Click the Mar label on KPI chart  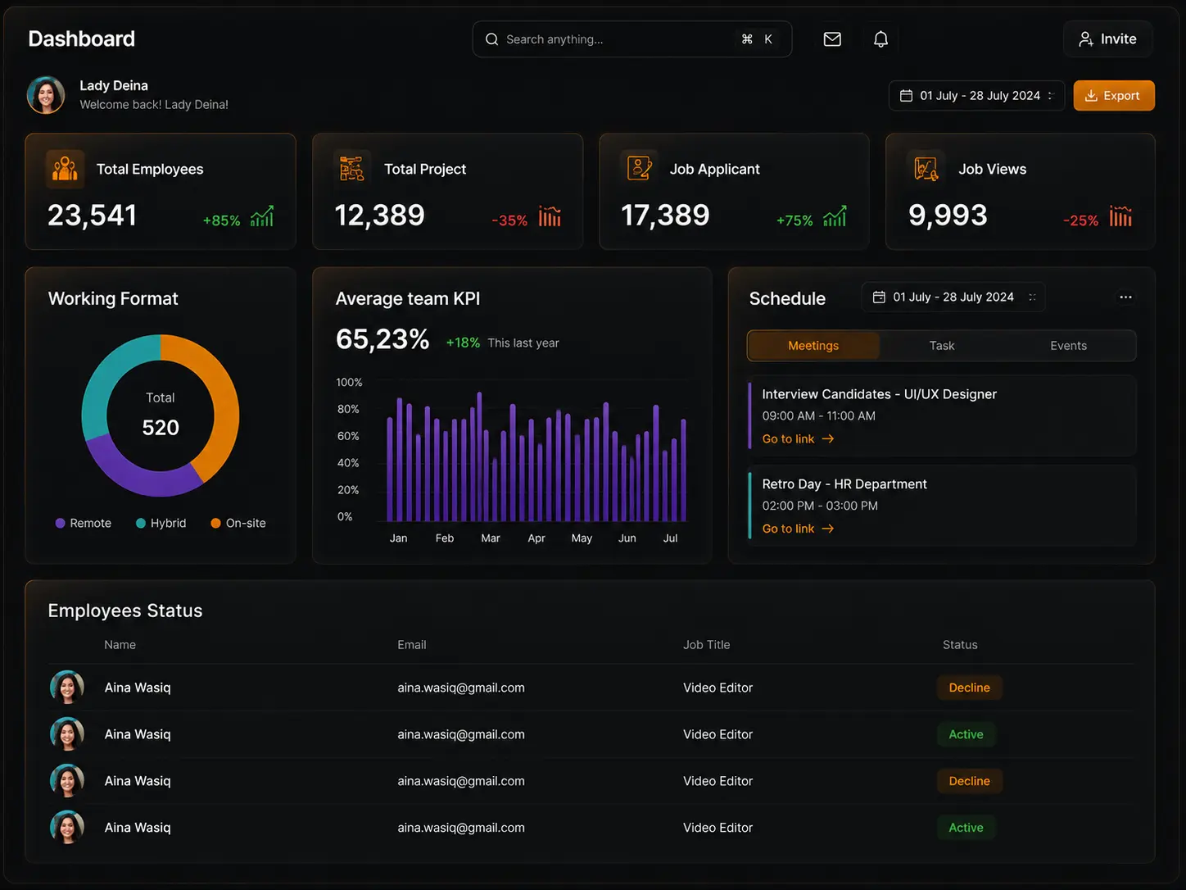coord(491,538)
